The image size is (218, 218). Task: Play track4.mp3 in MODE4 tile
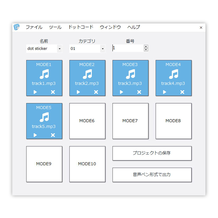coord(165,92)
